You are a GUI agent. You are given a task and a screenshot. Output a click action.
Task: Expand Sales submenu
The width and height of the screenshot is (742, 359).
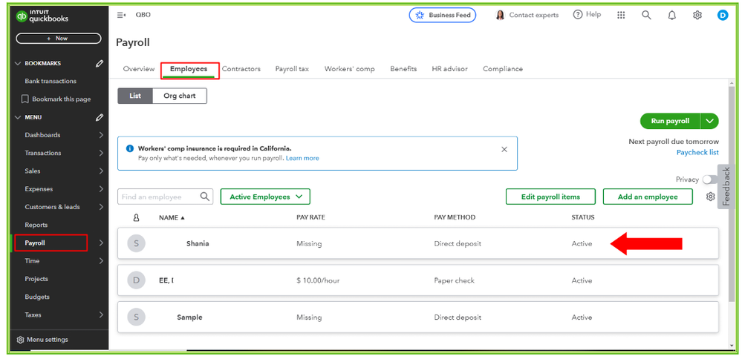pos(101,171)
